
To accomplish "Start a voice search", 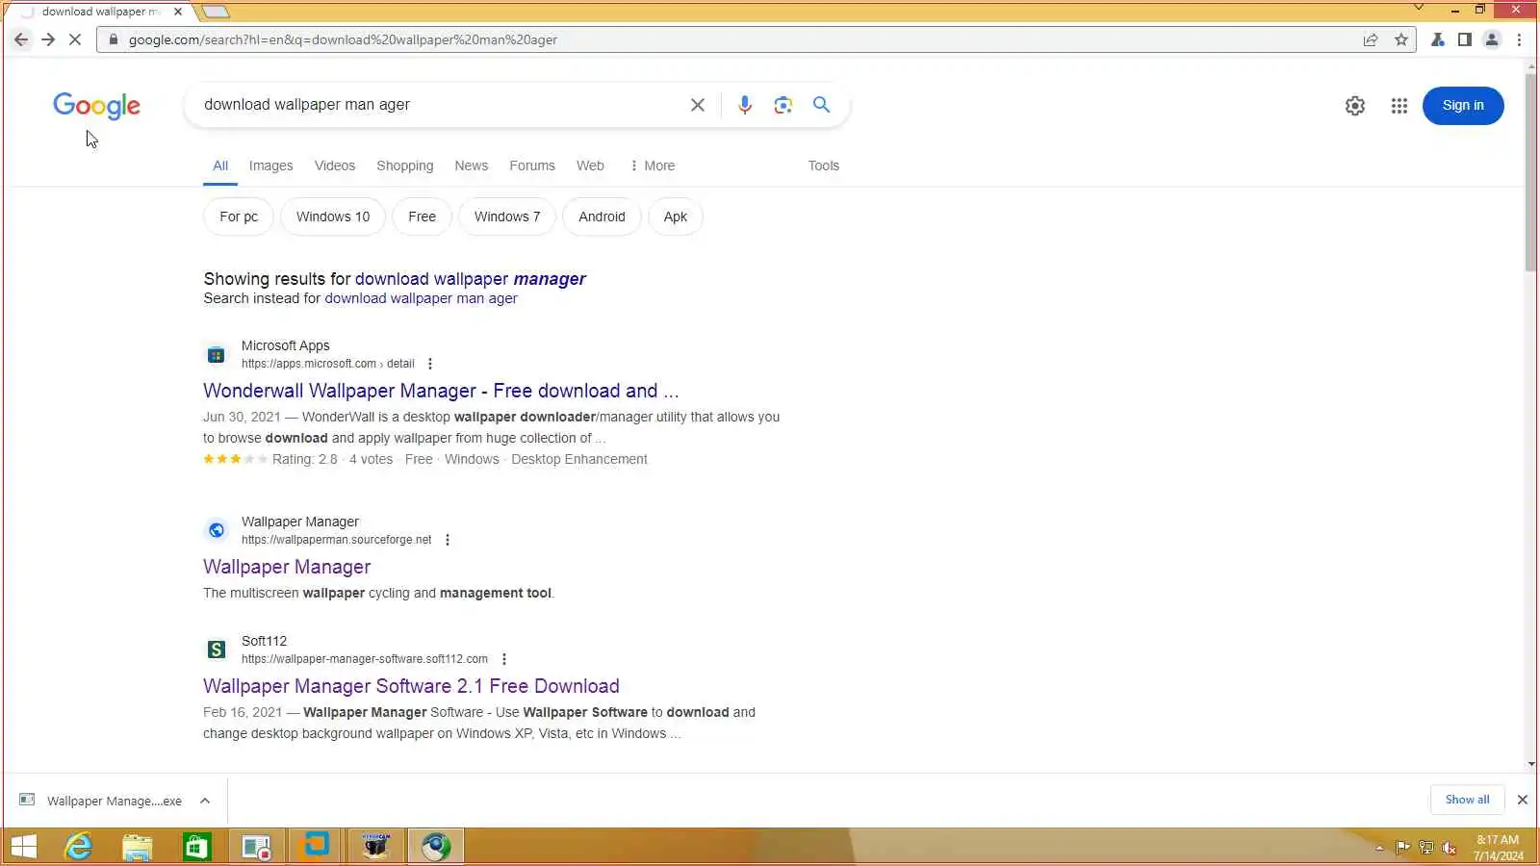I will (x=745, y=105).
